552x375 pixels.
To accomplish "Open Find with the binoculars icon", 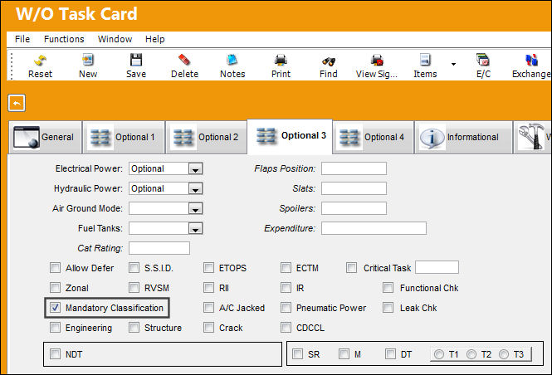I will (329, 61).
